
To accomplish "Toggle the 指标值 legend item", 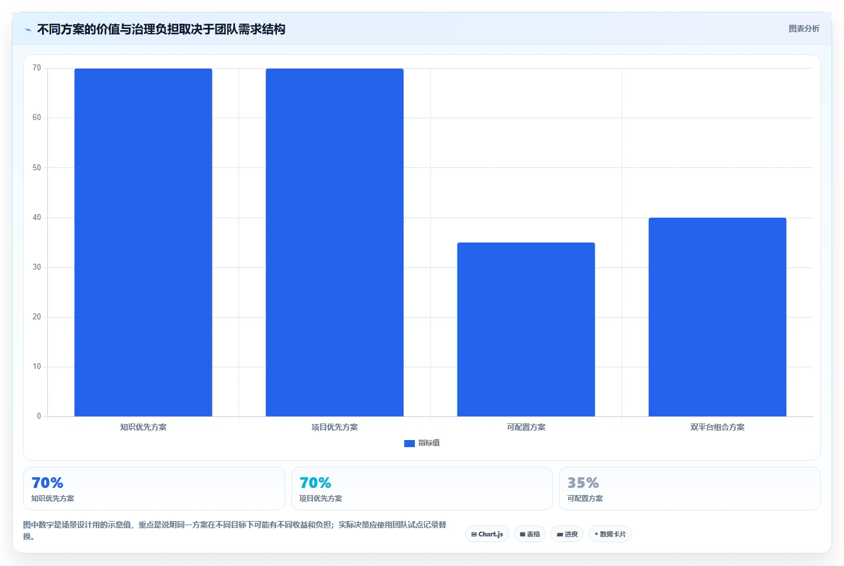I will pos(421,443).
